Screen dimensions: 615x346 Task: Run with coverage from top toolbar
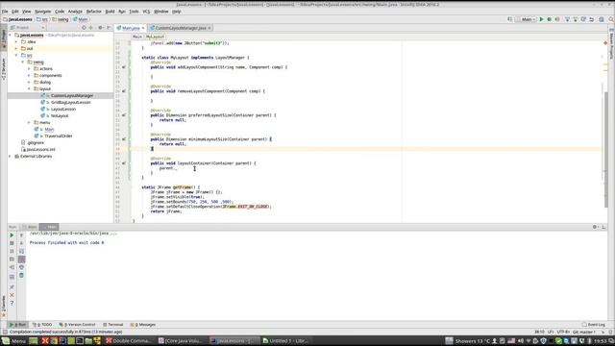click(557, 19)
